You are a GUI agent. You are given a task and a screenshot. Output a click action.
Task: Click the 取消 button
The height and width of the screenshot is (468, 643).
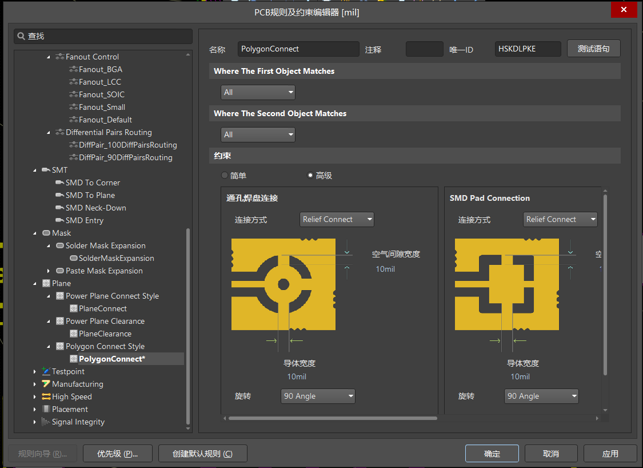click(x=551, y=454)
